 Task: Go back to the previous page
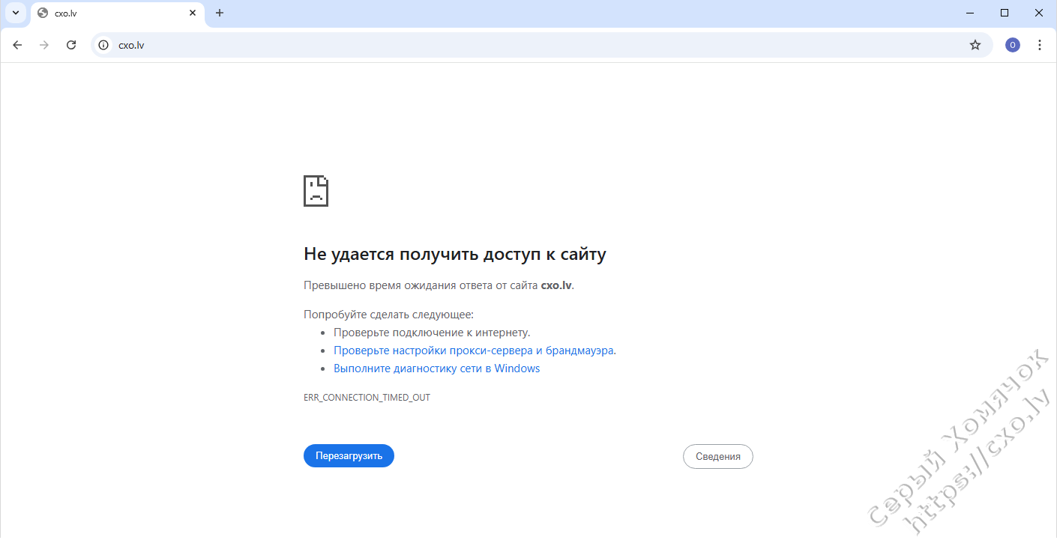[x=17, y=45]
